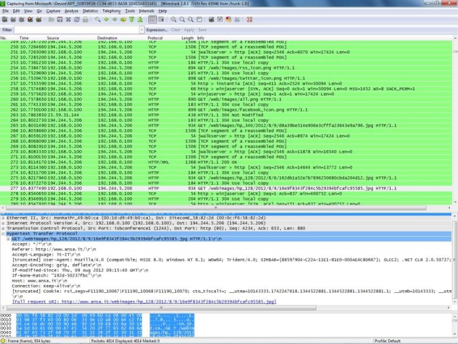Viewport: 458px width, 344px height.
Task: Restart the running capture icon
Action: (39, 20)
